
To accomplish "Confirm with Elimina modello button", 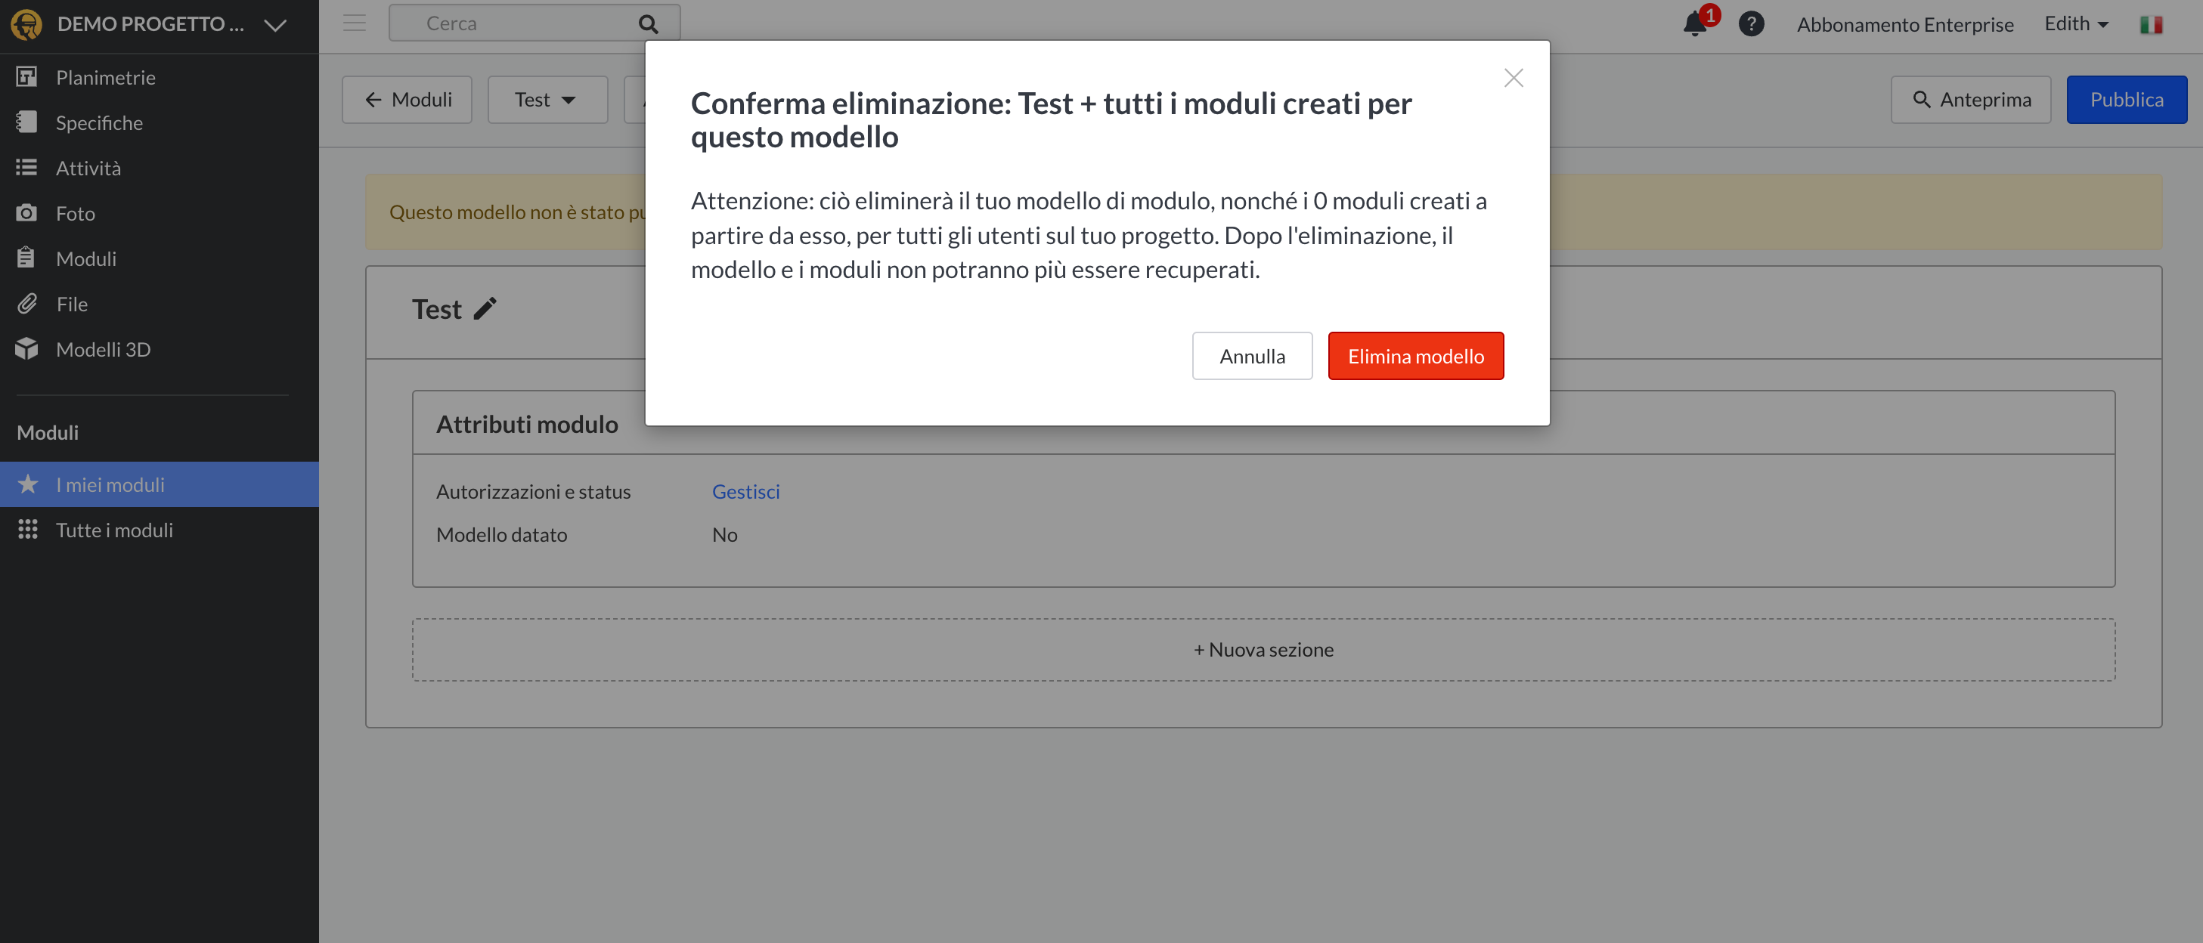I will [1414, 357].
